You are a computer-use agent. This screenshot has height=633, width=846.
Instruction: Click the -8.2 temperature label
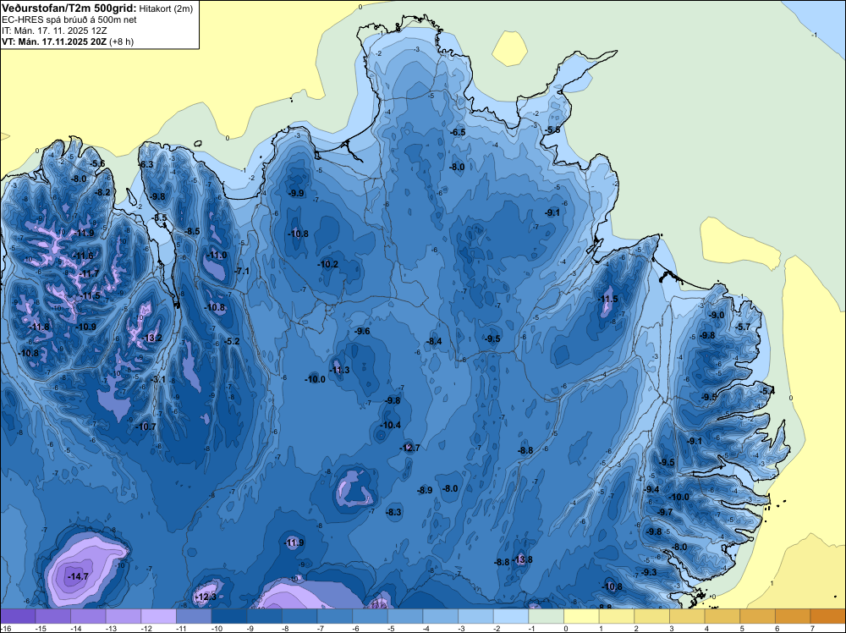(102, 192)
